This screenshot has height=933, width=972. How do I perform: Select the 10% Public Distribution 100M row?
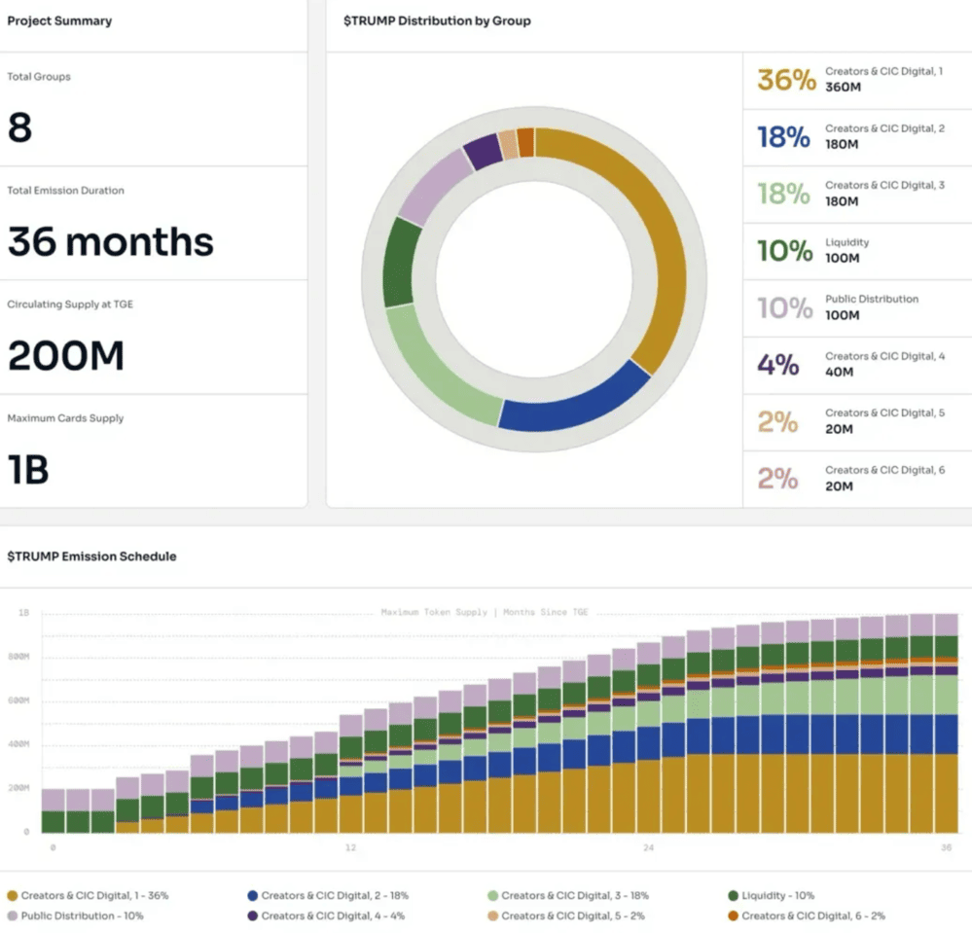tap(856, 307)
